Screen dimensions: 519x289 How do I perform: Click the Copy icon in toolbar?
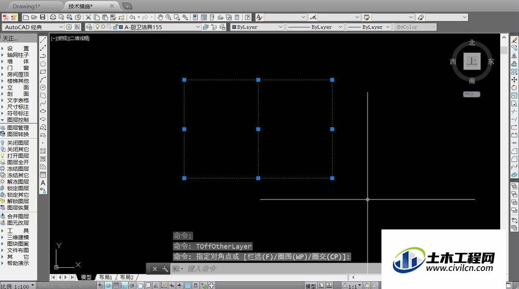[x=97, y=17]
